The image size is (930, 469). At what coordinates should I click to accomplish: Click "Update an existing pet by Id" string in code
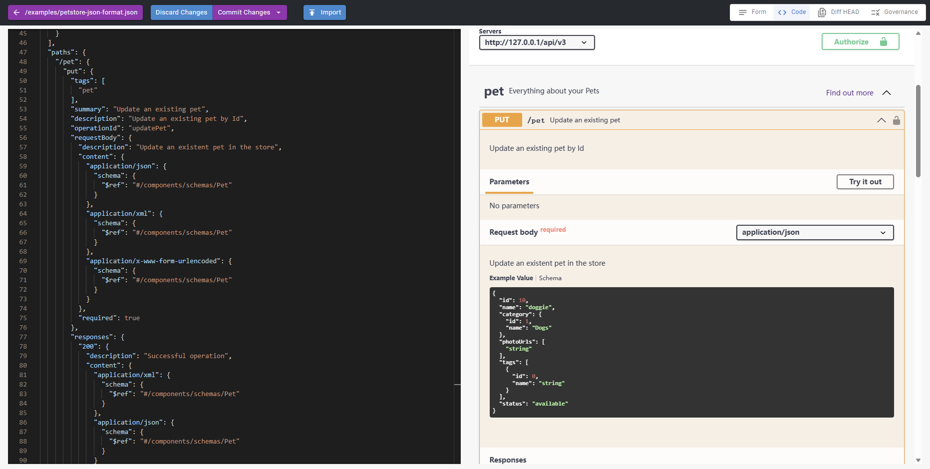[x=186, y=119]
